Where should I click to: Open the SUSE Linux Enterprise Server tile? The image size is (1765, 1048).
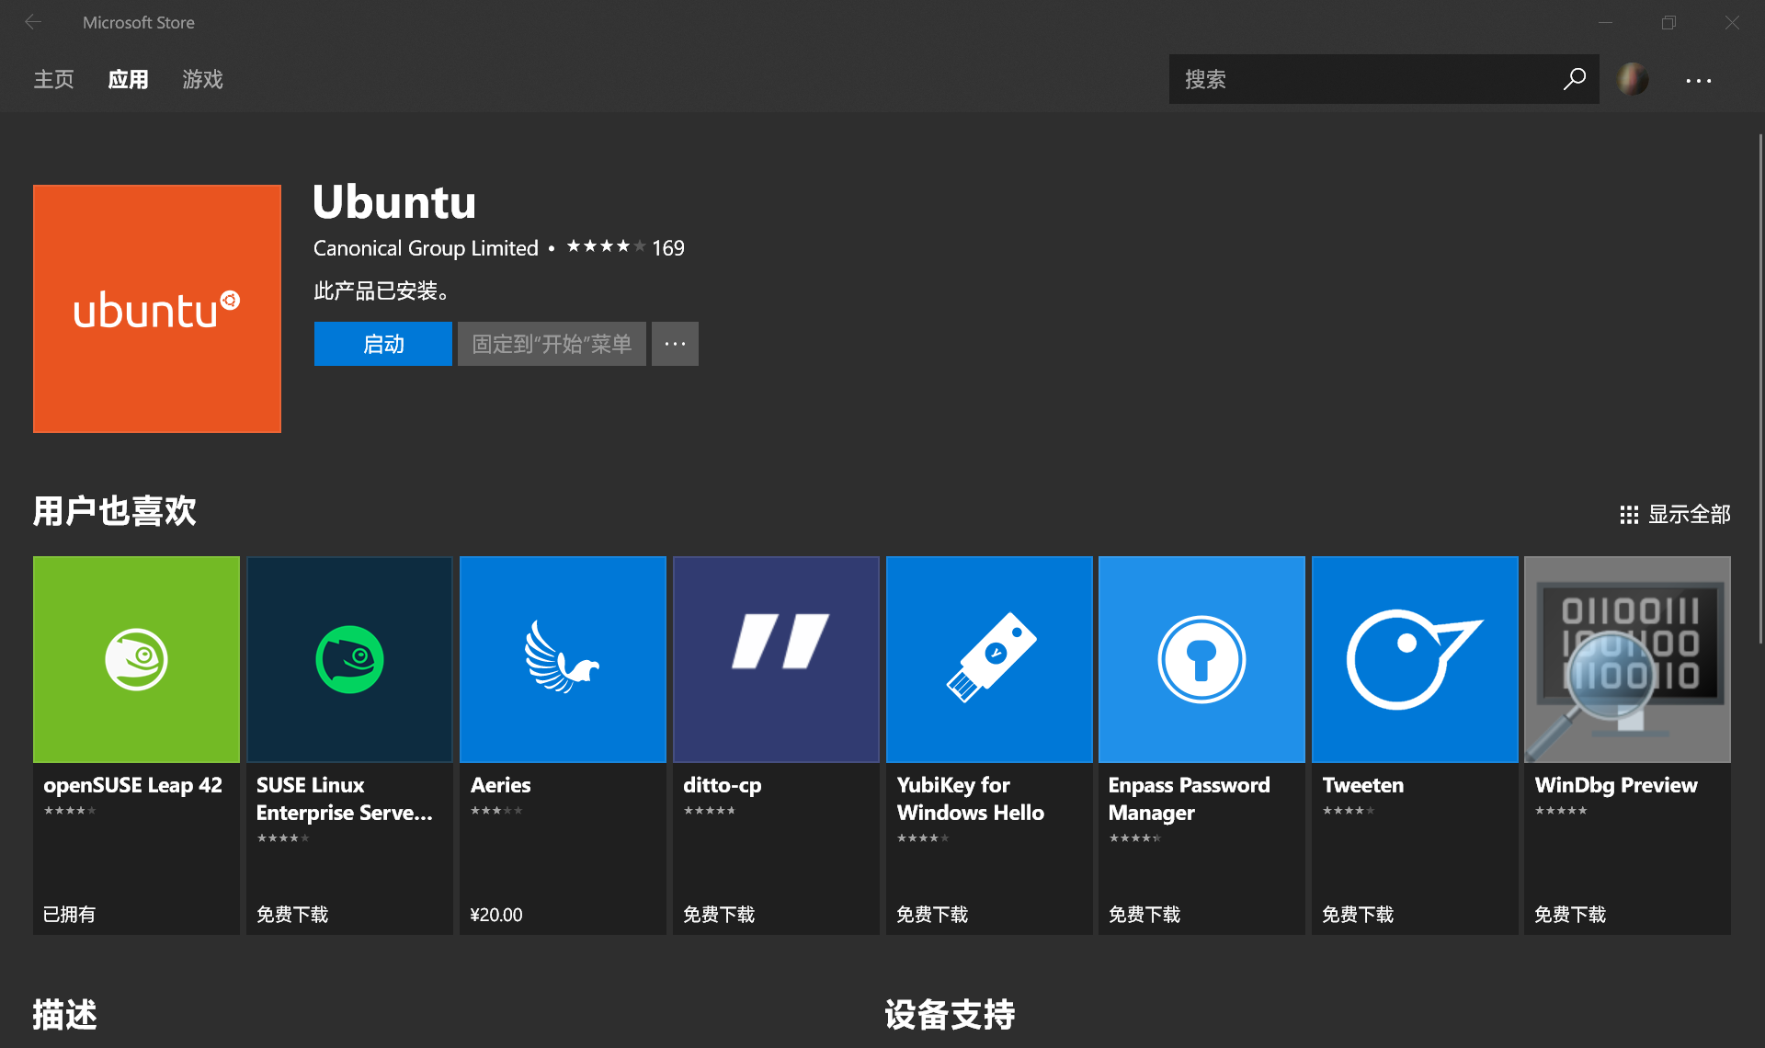click(x=349, y=659)
